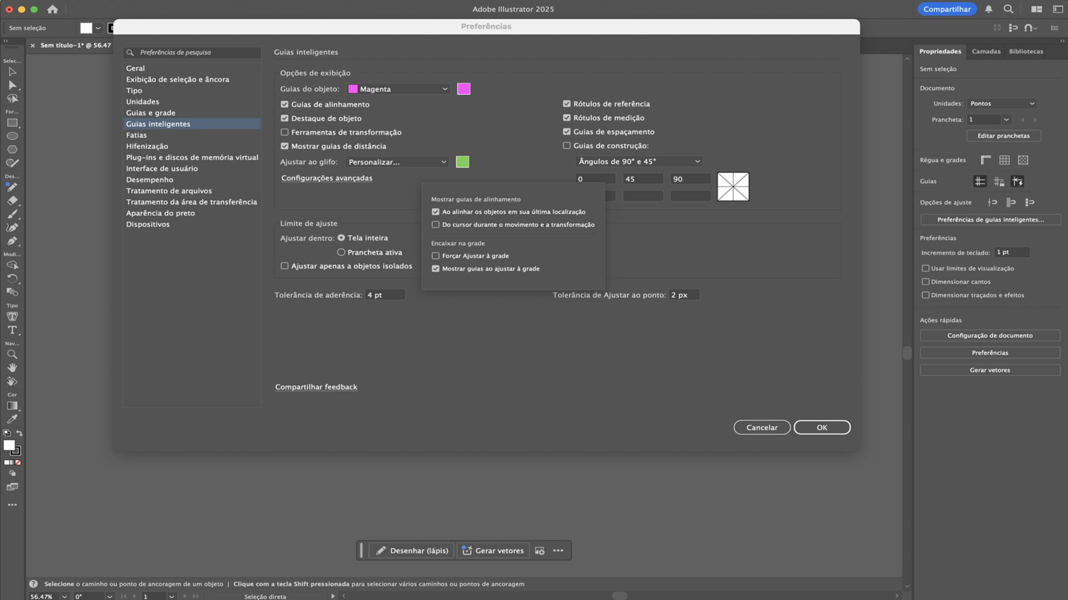Click the Tolerância de aderência input field
Screen dimensions: 1068x600
click(384, 295)
